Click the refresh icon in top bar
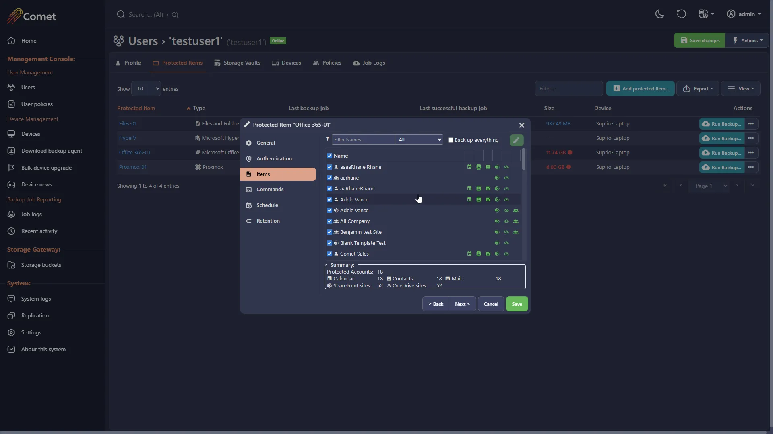This screenshot has height=434, width=773. 681,14
